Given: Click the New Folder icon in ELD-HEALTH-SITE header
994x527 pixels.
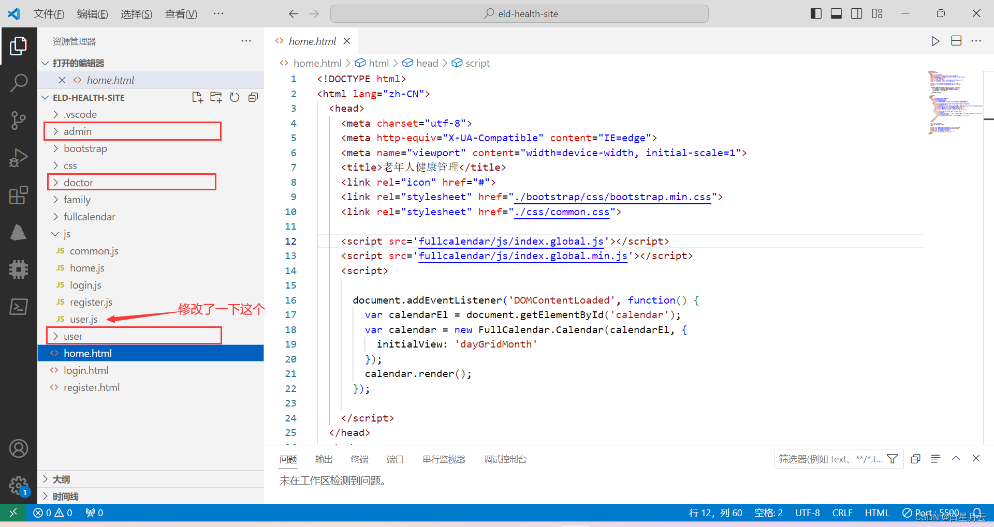Looking at the screenshot, I should pyautogui.click(x=216, y=97).
